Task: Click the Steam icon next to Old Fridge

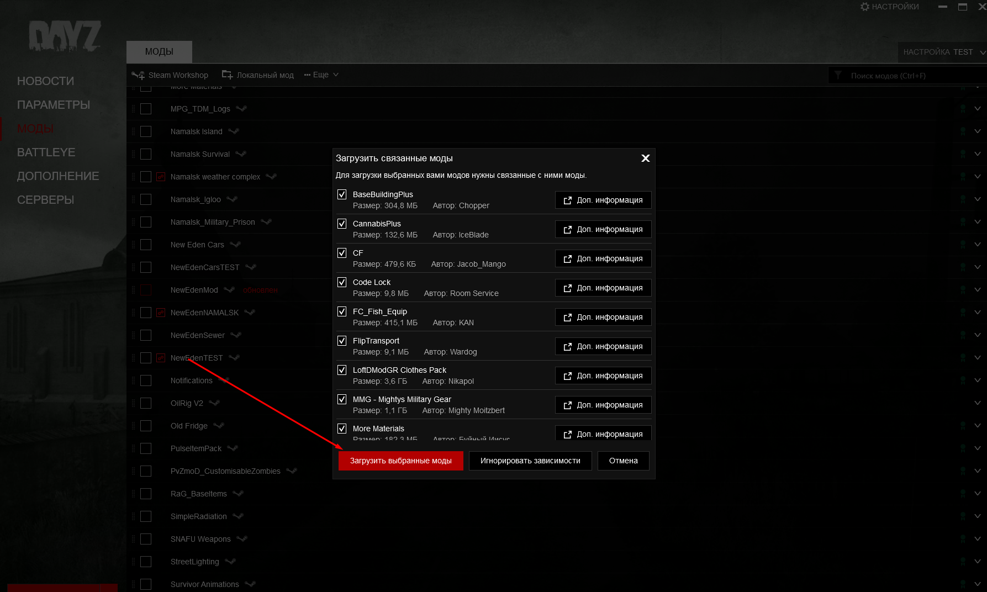Action: [x=219, y=426]
